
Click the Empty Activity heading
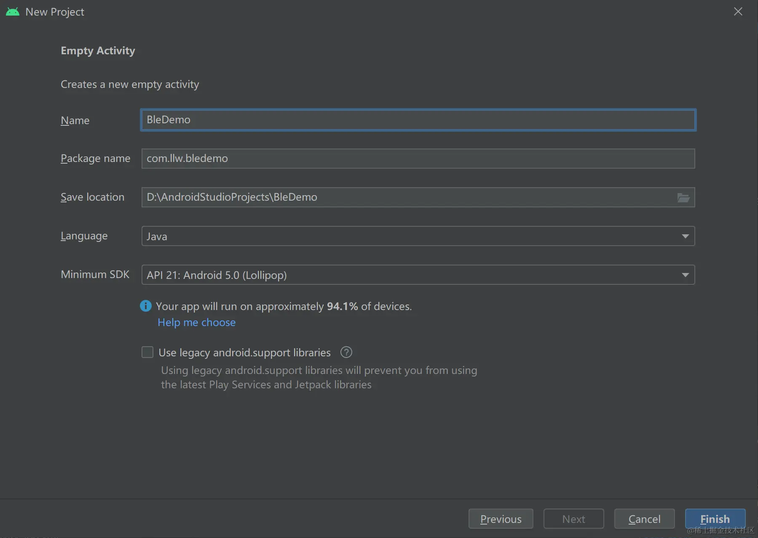(98, 50)
